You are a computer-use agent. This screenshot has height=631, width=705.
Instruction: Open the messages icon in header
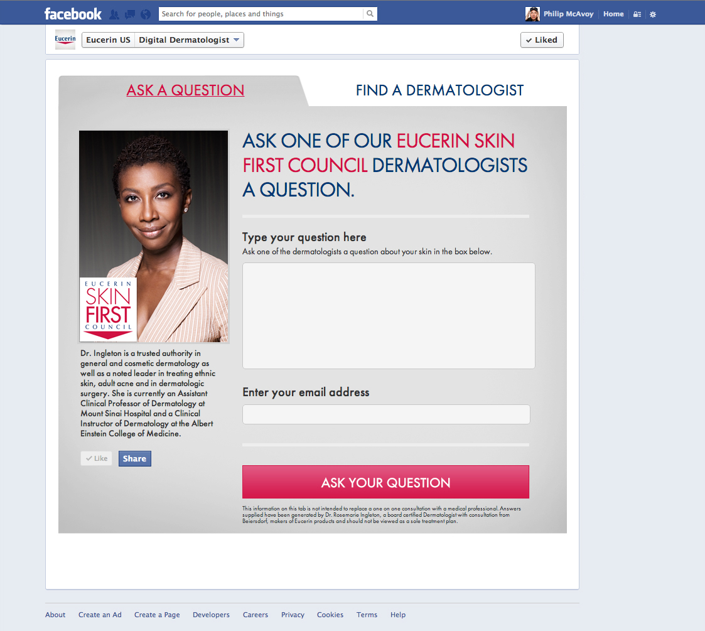(130, 15)
